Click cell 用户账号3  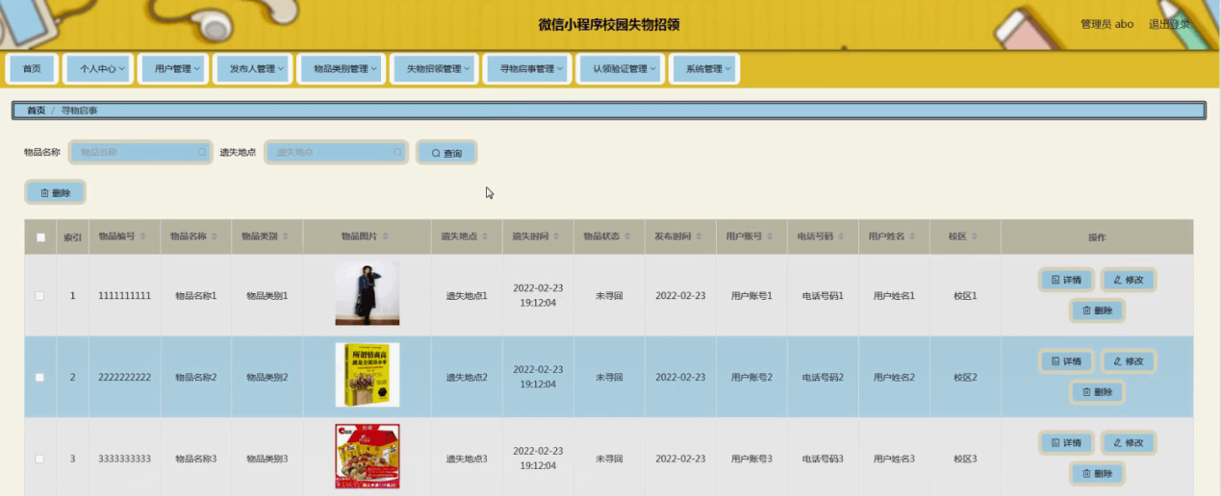coord(751,459)
